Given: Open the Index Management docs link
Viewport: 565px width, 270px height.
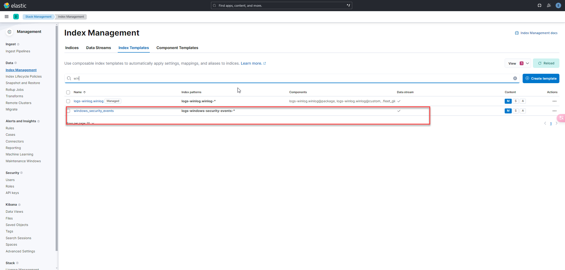Looking at the screenshot, I should click(x=536, y=33).
